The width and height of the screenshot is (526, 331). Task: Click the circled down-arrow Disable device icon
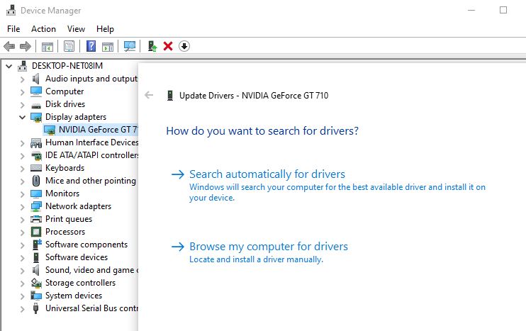[184, 47]
